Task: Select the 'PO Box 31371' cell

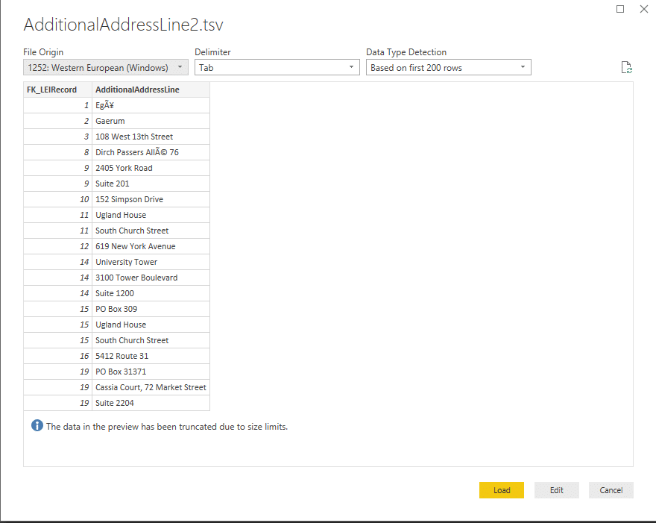Action: tap(151, 372)
